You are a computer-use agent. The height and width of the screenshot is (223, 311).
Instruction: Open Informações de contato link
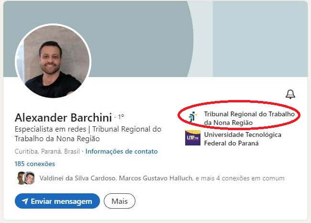coord(122,152)
